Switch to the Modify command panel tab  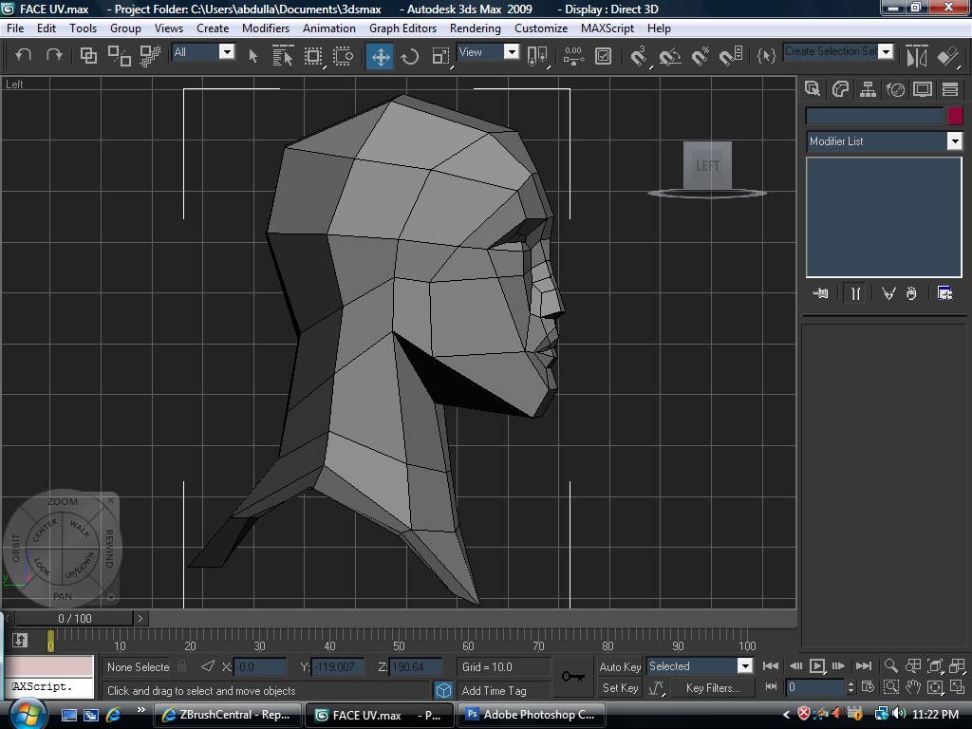(x=840, y=89)
